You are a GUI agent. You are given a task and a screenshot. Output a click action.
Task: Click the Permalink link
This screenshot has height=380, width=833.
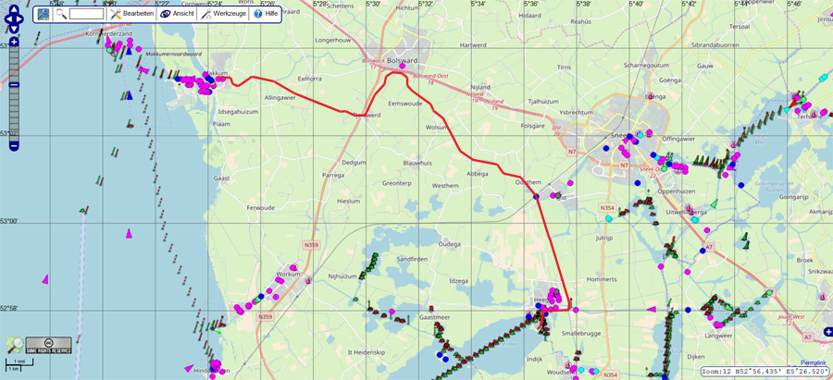click(x=813, y=362)
